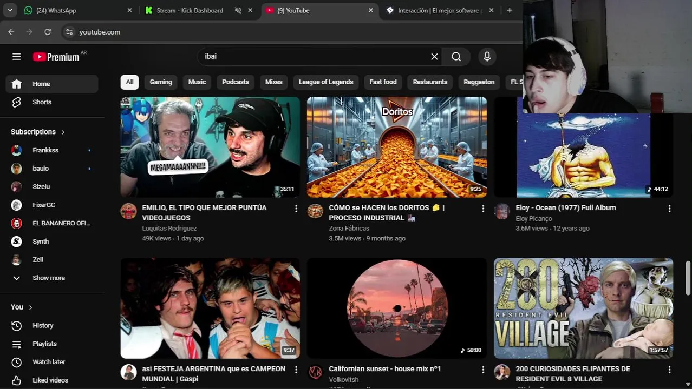Screen dimensions: 692x389
Task: Open Watch later list
Action: click(52, 362)
